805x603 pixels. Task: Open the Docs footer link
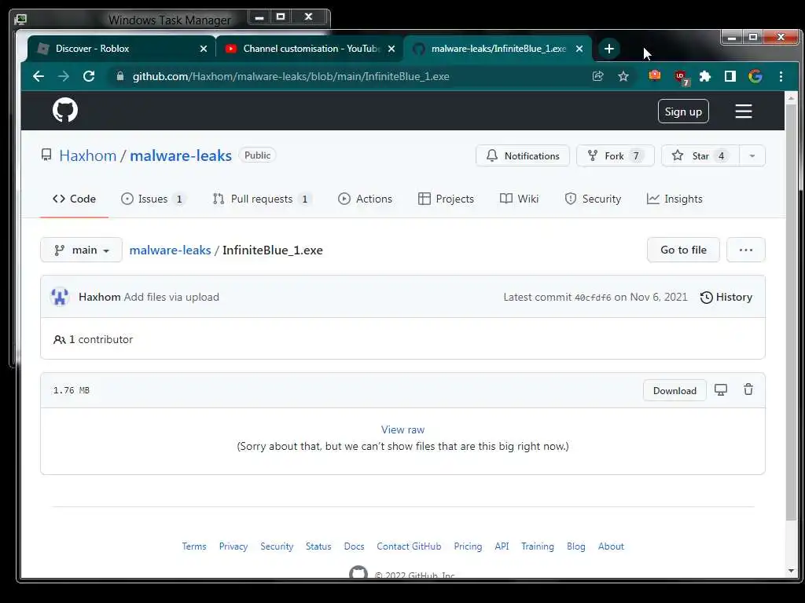(355, 546)
